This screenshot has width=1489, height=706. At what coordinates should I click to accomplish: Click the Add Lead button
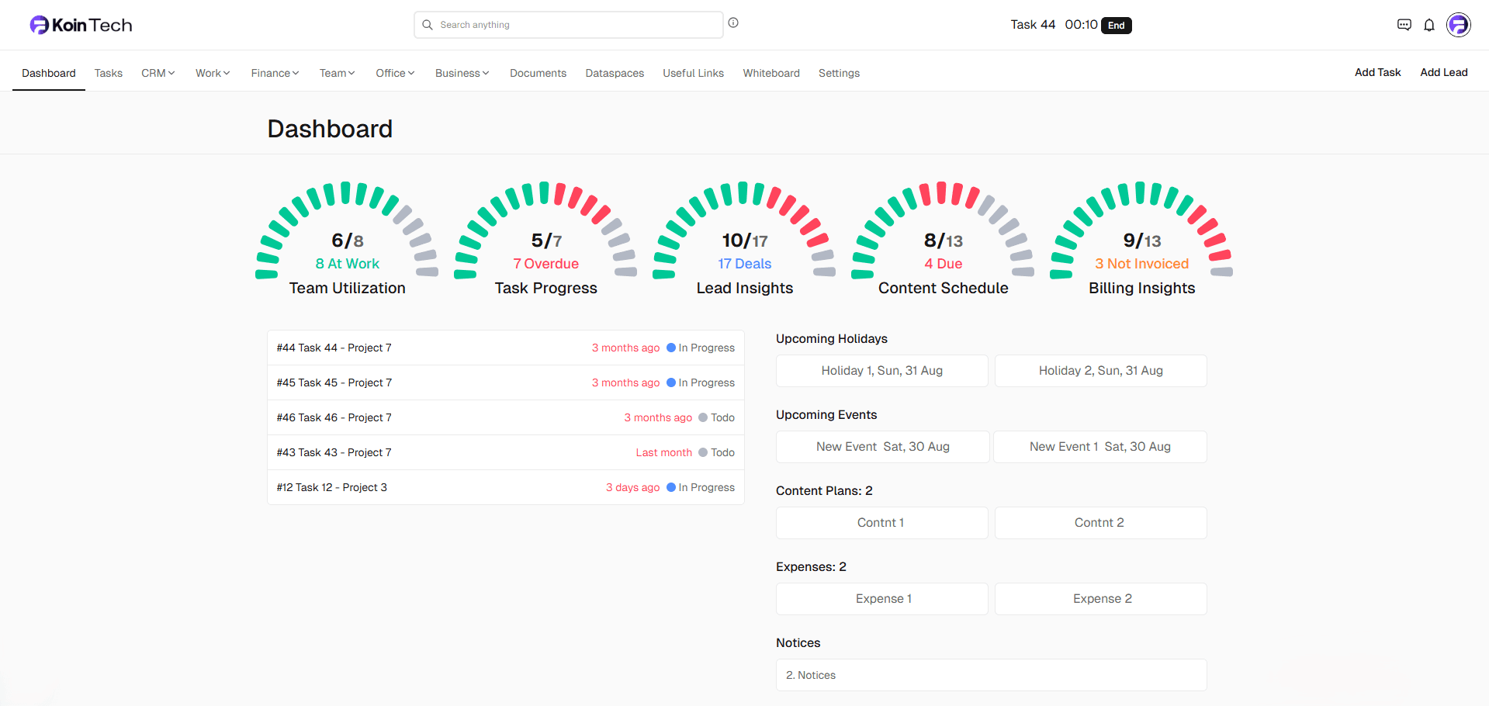(1443, 72)
